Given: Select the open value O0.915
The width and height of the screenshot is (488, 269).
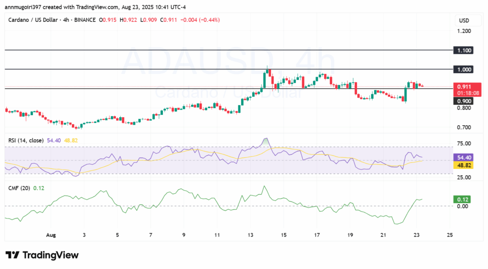Looking at the screenshot, I should click(108, 20).
